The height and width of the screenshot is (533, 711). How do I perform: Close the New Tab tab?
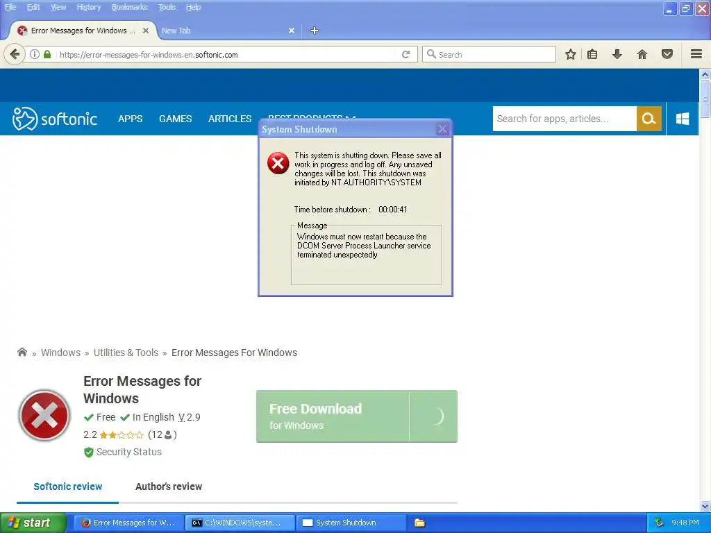tap(292, 31)
